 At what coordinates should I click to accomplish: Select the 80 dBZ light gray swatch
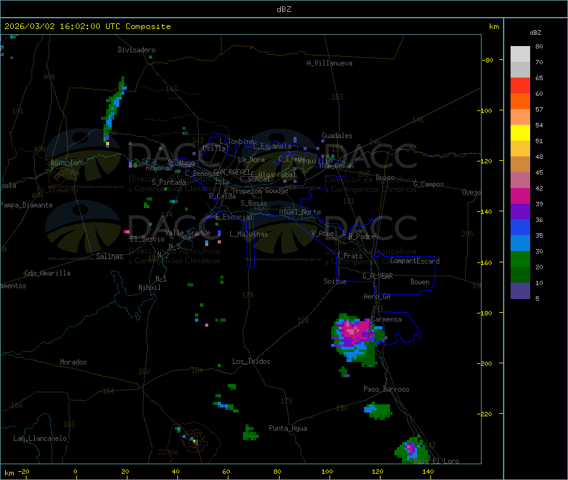pos(520,54)
